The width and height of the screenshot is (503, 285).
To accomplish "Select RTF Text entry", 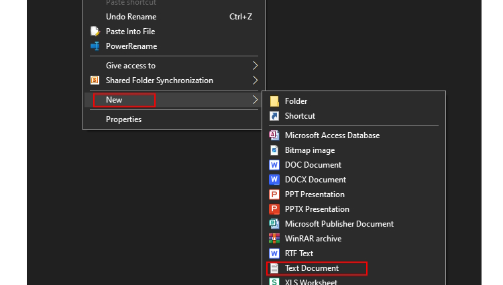I will coord(299,253).
